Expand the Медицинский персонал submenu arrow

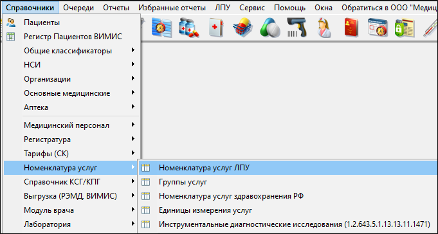click(x=133, y=125)
